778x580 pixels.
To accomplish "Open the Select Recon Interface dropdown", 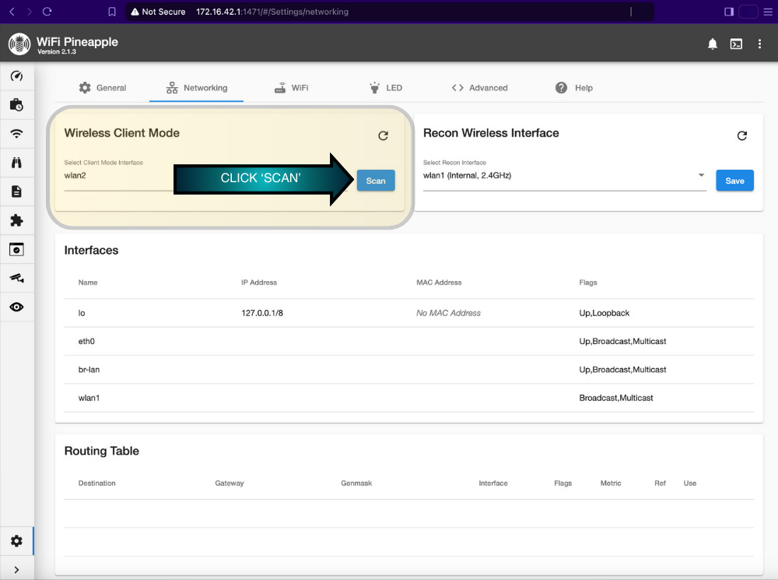I will pos(700,175).
